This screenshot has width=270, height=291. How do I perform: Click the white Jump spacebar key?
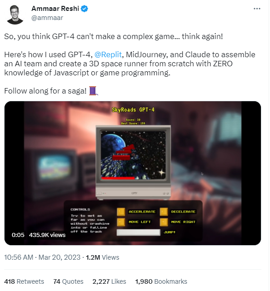(139, 232)
